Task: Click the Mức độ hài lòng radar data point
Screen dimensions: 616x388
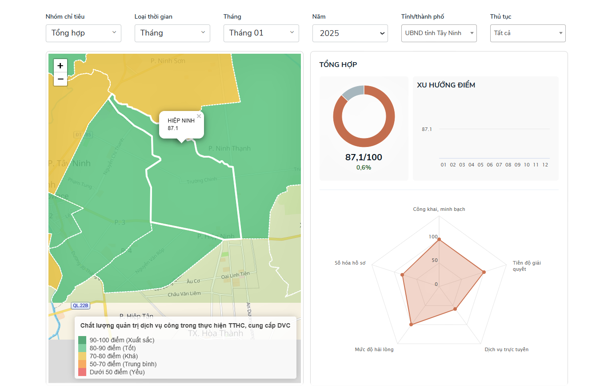Action: [411, 325]
